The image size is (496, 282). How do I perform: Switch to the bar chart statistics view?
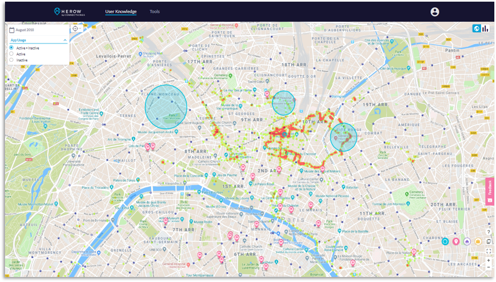click(x=485, y=28)
